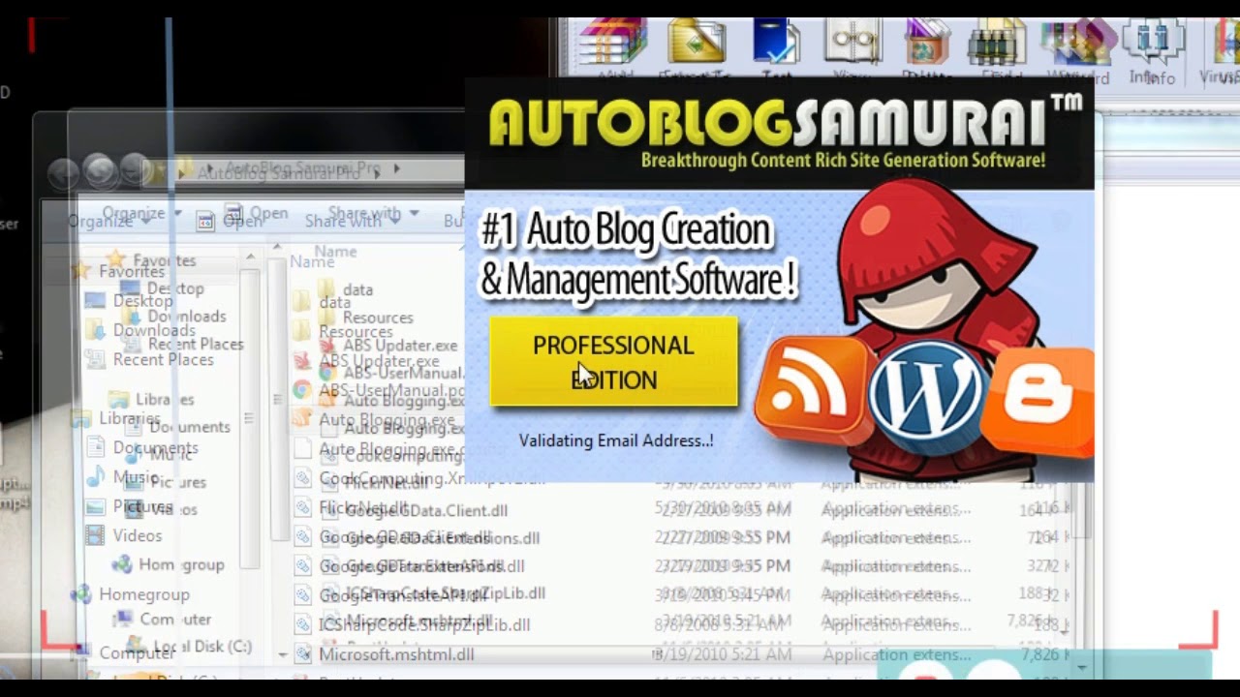Click the Microsoft.mshtml.dll file icon

coord(302,654)
